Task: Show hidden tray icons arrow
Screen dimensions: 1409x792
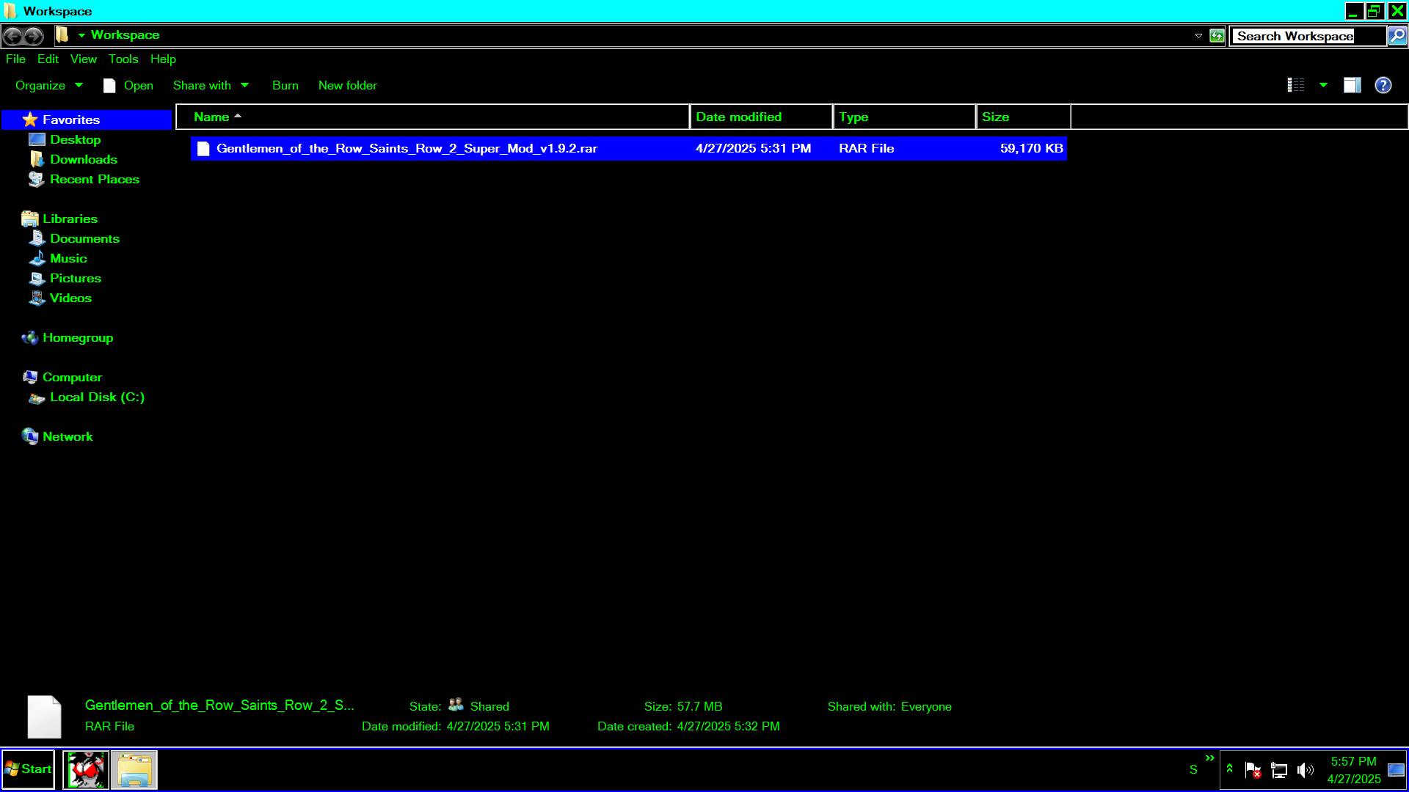Action: [1229, 769]
